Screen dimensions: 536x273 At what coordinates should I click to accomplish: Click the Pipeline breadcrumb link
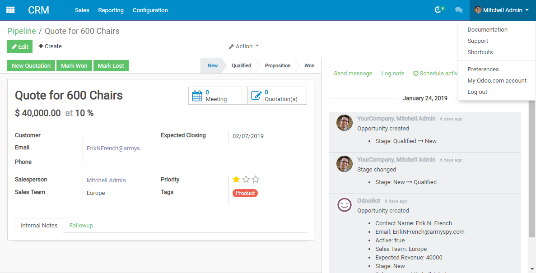(22, 31)
